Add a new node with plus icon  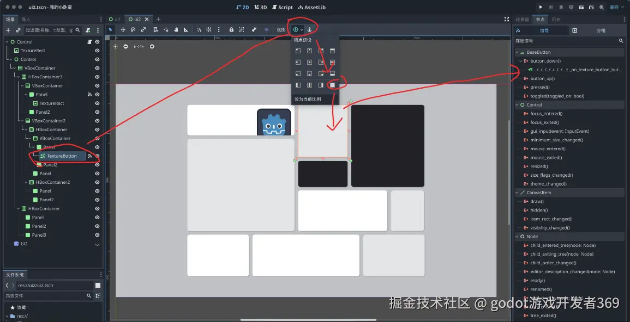[x=8, y=30]
